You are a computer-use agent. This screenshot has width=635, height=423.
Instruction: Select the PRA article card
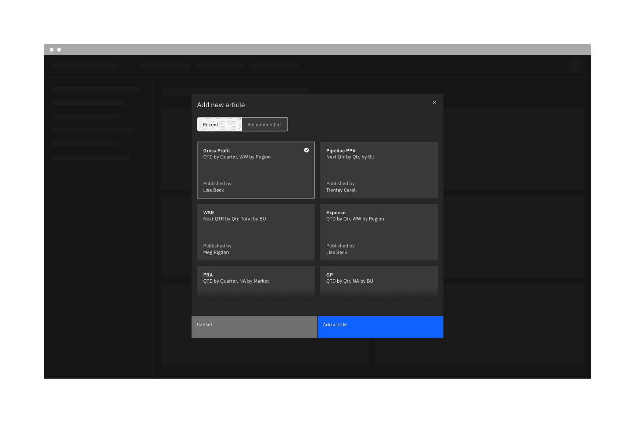(255, 281)
